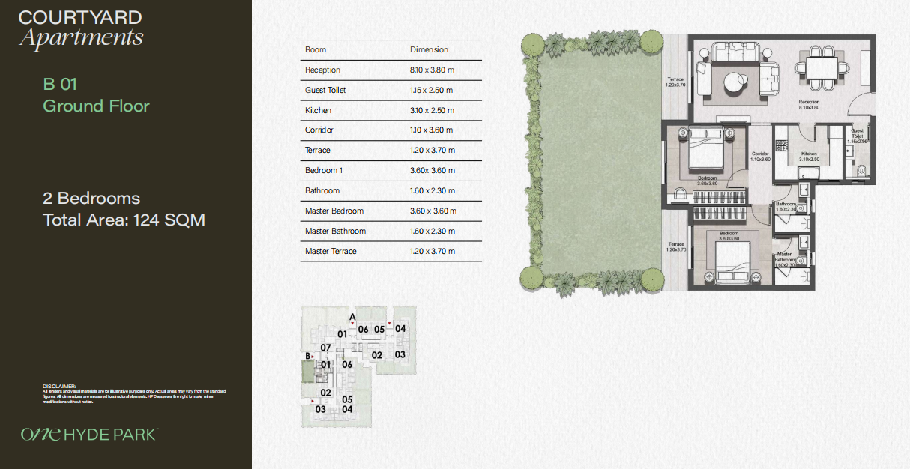Click Reception 8.10x3.80 label on floor plan
910x469 pixels.
point(809,104)
